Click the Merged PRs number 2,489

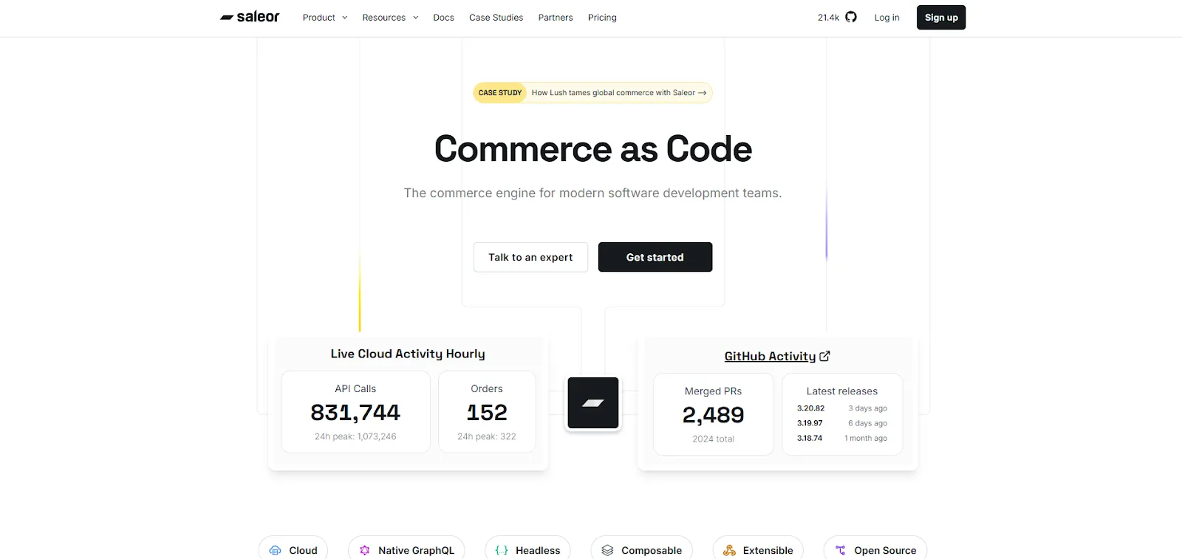point(714,415)
